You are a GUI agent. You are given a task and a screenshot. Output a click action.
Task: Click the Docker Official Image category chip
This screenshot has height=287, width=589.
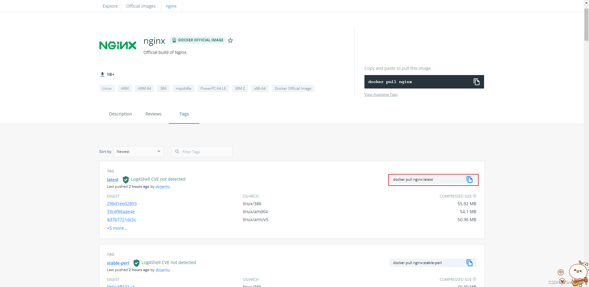point(293,89)
